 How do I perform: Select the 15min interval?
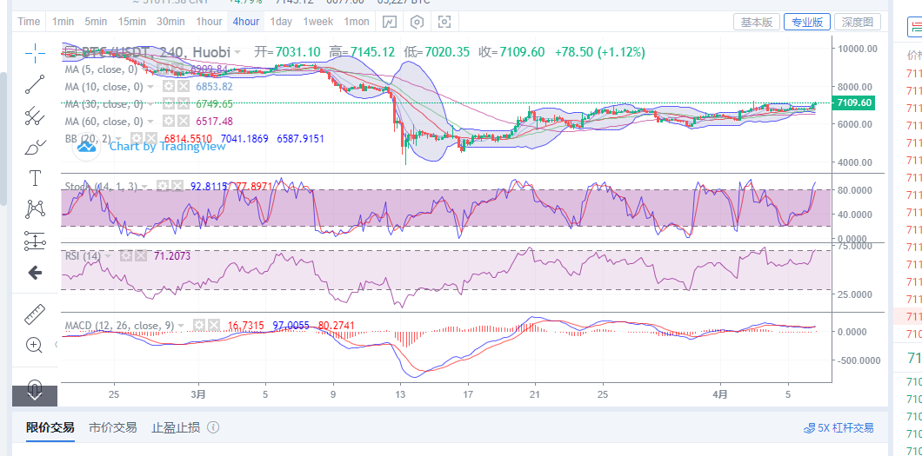[131, 22]
